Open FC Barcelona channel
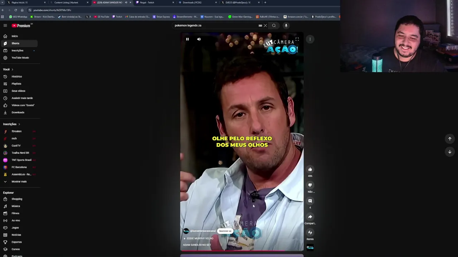The image size is (458, 257). (x=19, y=167)
